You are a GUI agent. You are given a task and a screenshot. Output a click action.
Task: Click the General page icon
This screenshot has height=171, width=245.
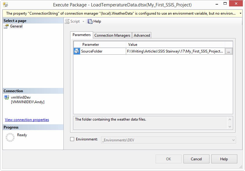pyautogui.click(x=6, y=26)
